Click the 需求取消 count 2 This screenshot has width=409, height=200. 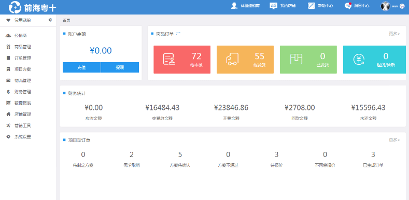(132, 154)
